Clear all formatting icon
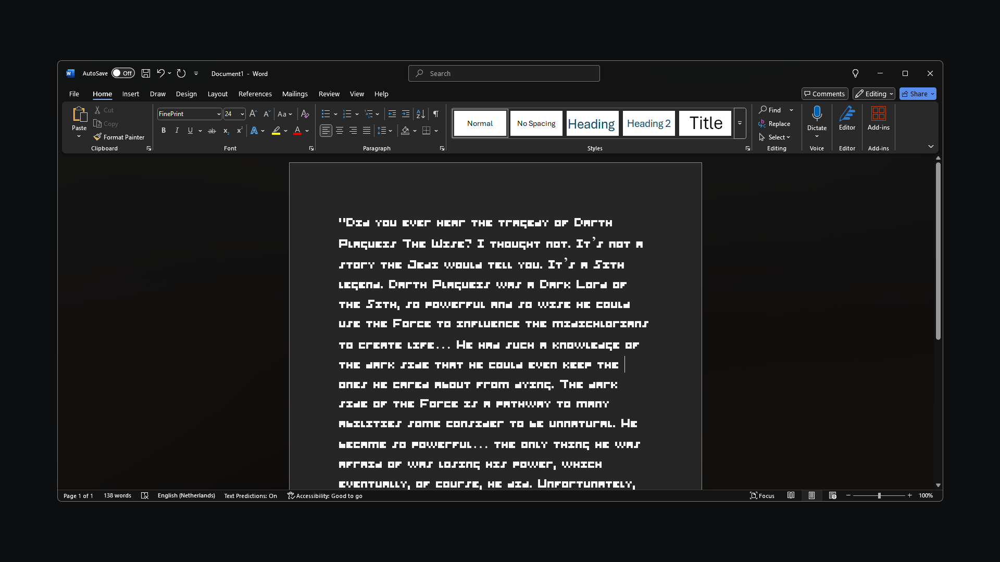 click(305, 114)
